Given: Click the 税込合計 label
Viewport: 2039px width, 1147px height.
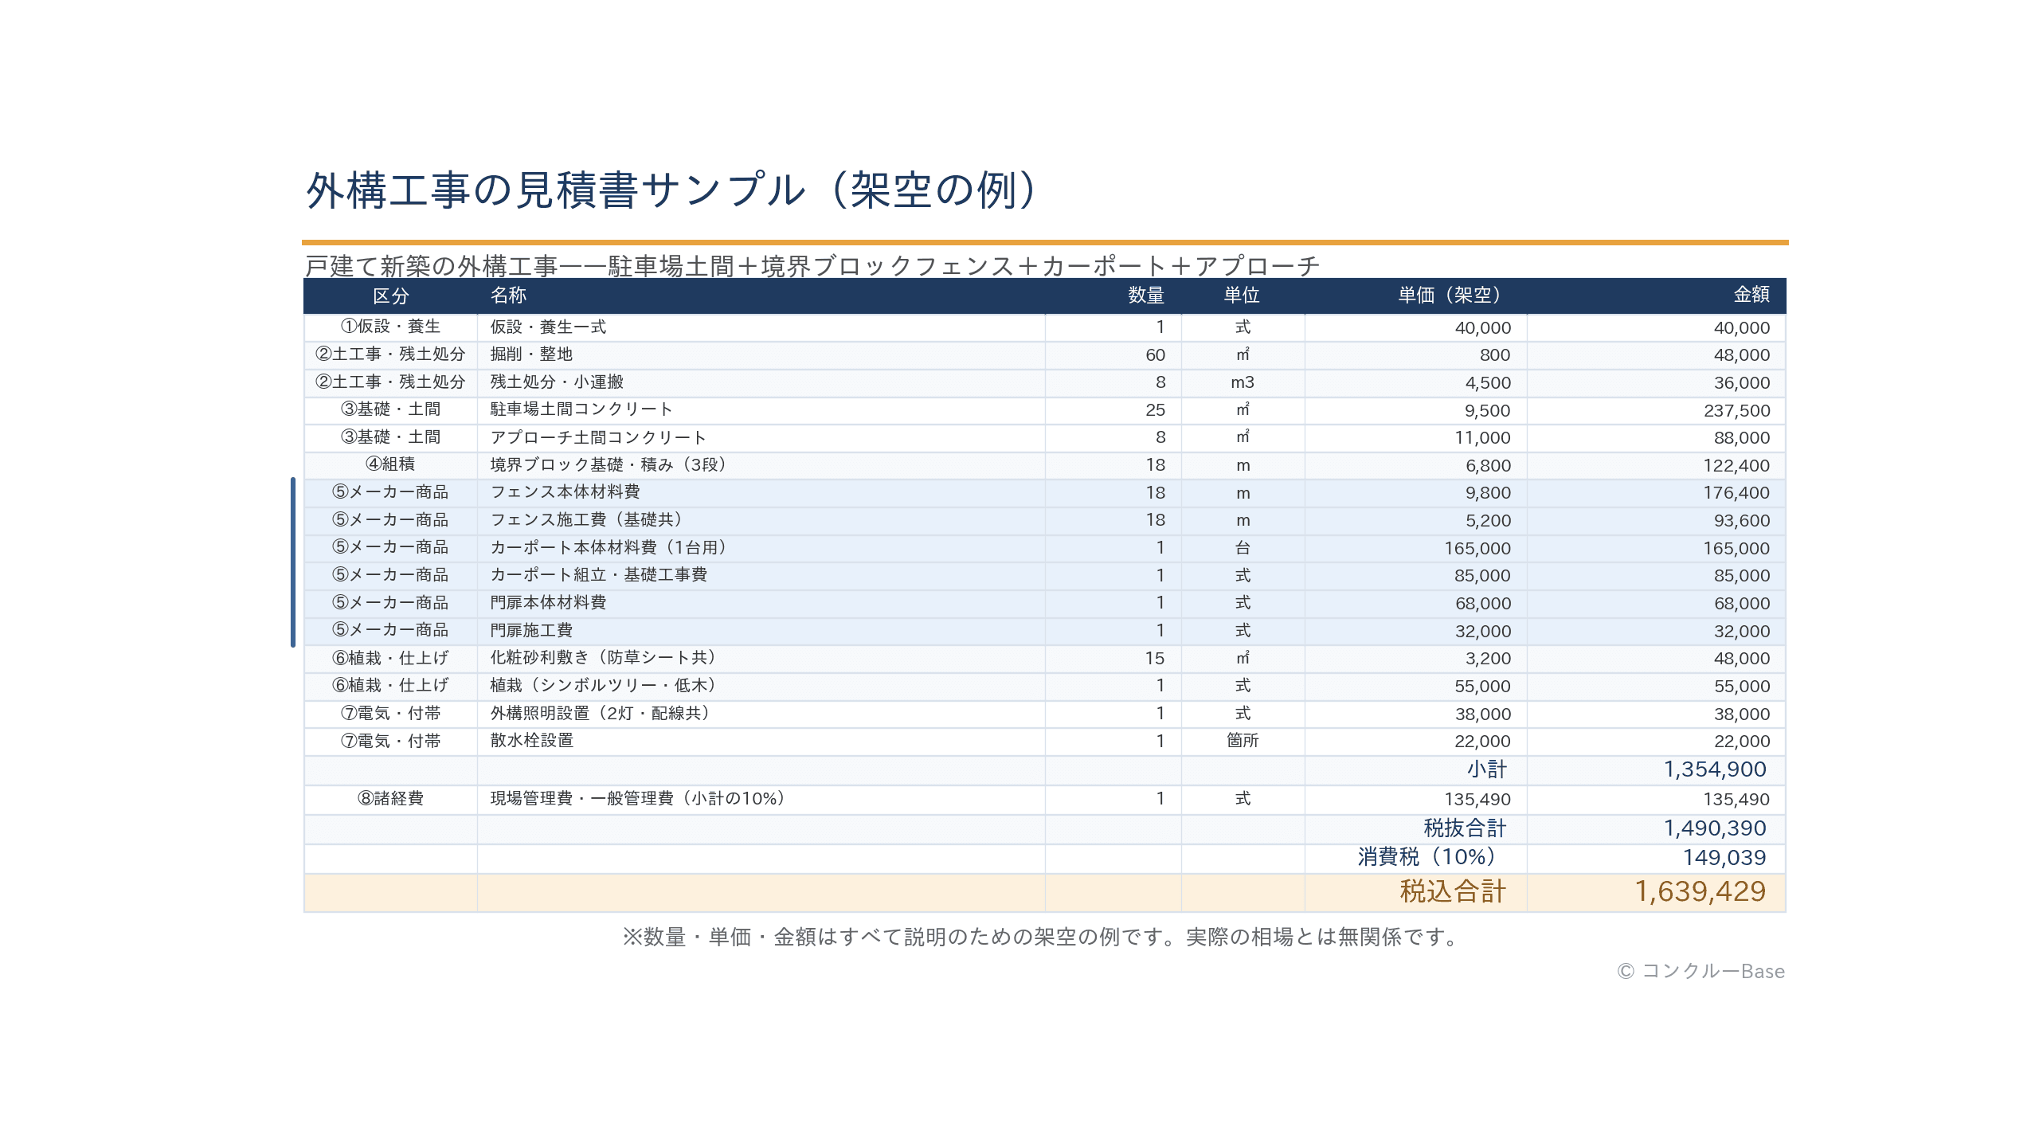Looking at the screenshot, I should (x=1453, y=892).
